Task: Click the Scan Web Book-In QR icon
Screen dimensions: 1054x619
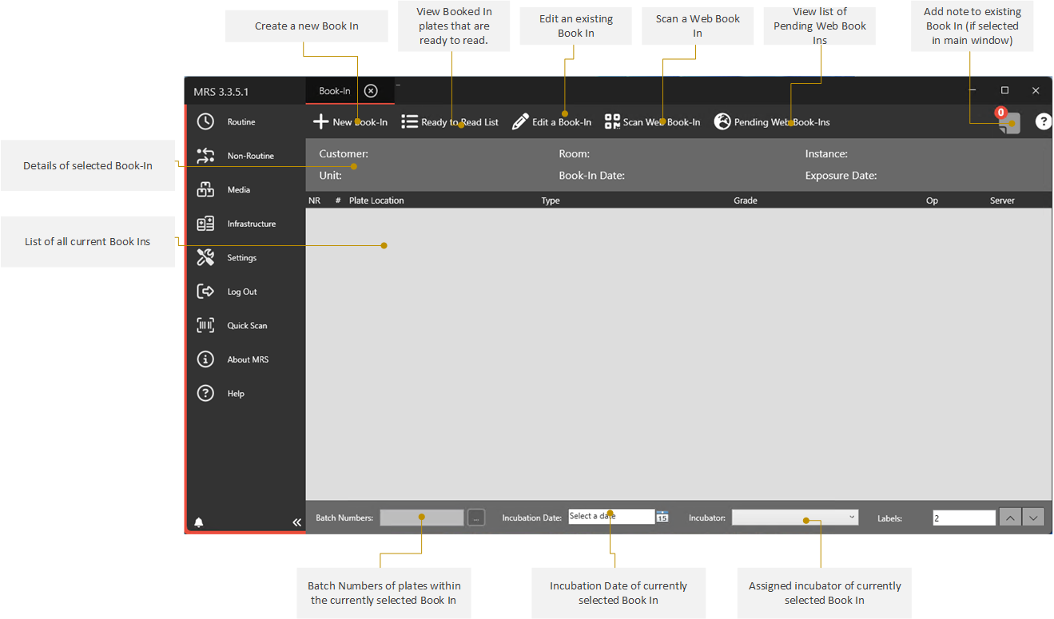Action: [612, 121]
